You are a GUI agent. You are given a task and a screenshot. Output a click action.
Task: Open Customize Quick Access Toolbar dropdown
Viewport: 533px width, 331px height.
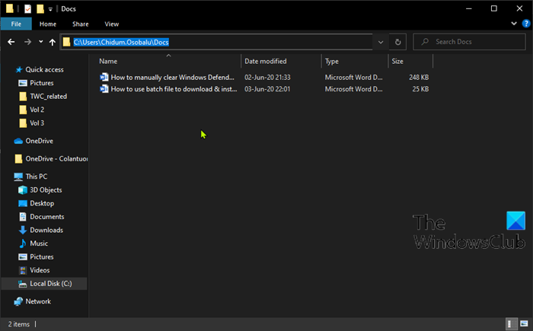[x=50, y=9]
